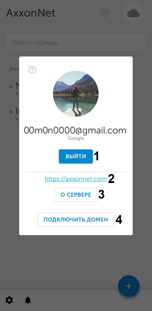Click the green status dot of second server
The width and height of the screenshot is (152, 311).
(x=11, y=112)
